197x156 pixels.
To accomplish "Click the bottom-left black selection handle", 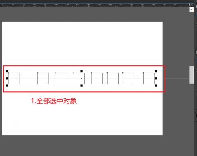I will [x=7, y=86].
